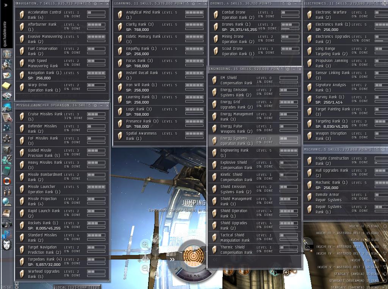Open the blue question-mark info icon

[x=7, y=234]
